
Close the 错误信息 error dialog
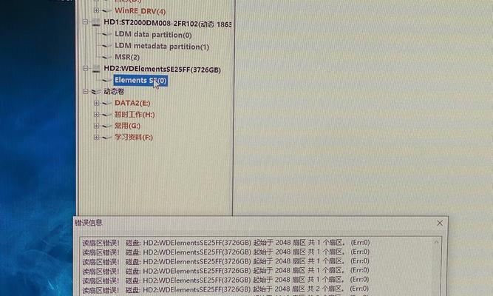[440, 223]
